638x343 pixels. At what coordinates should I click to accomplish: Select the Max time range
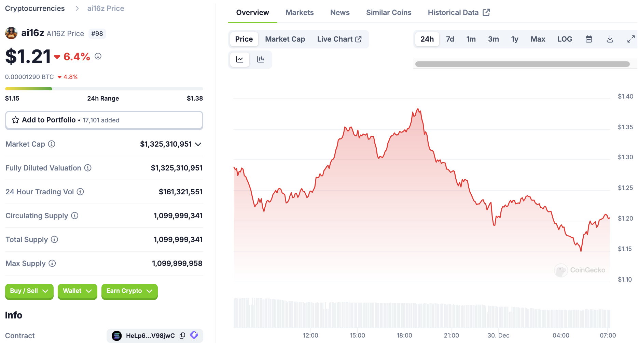click(538, 39)
